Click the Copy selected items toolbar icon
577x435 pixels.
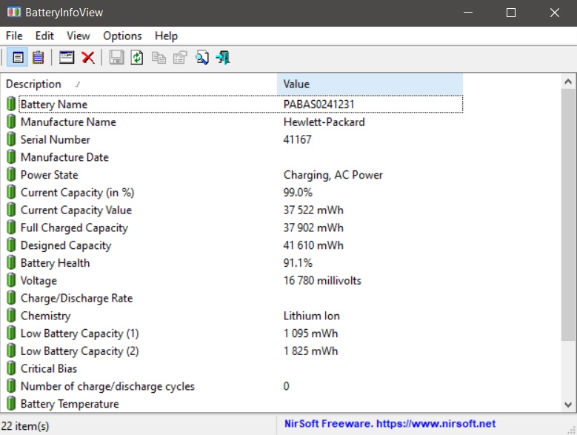click(159, 58)
